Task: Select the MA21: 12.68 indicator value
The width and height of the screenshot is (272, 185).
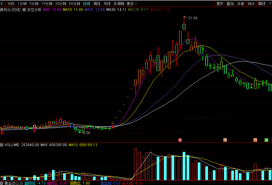Action: point(94,10)
